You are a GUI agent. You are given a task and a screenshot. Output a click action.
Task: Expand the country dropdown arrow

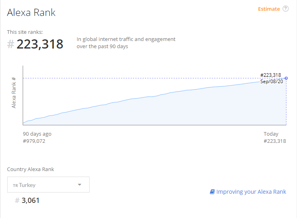point(80,185)
